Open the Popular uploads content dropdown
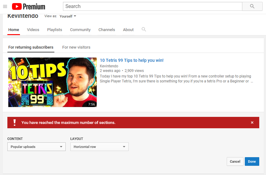 pyautogui.click(x=37, y=147)
